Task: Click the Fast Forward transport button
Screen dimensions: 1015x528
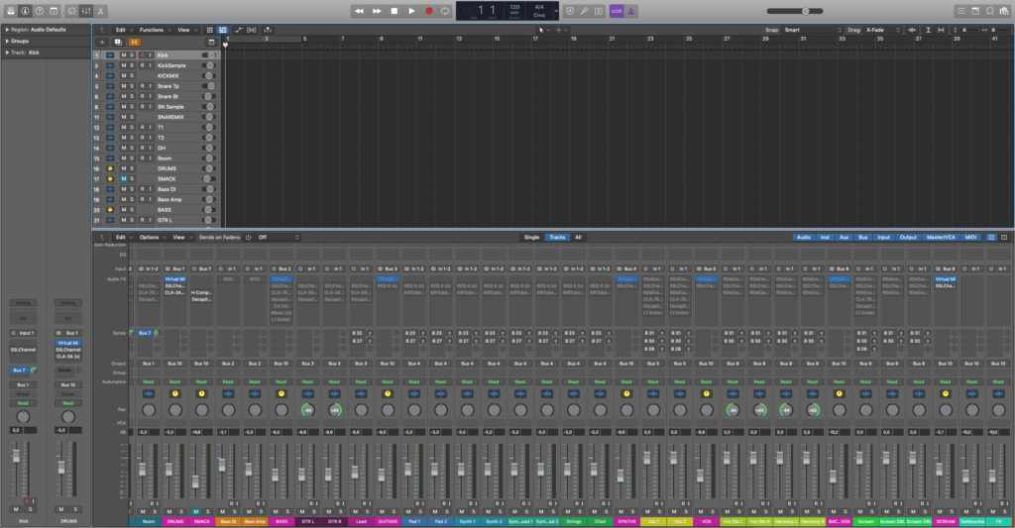Action: 377,11
